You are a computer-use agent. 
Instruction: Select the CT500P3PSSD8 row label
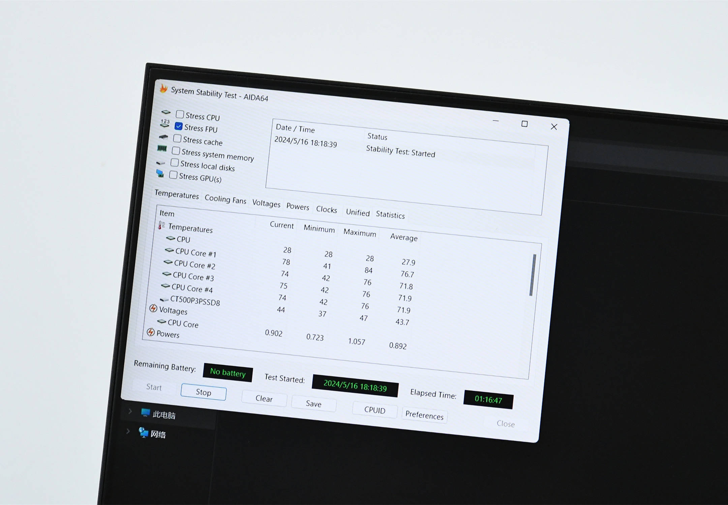195,301
